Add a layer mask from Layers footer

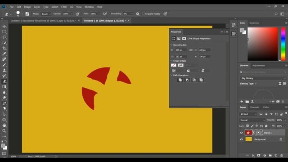[x=259, y=156]
